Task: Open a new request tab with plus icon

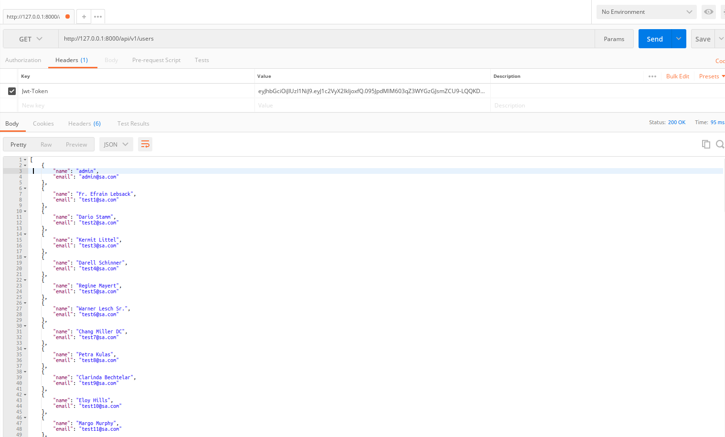Action: coord(84,17)
